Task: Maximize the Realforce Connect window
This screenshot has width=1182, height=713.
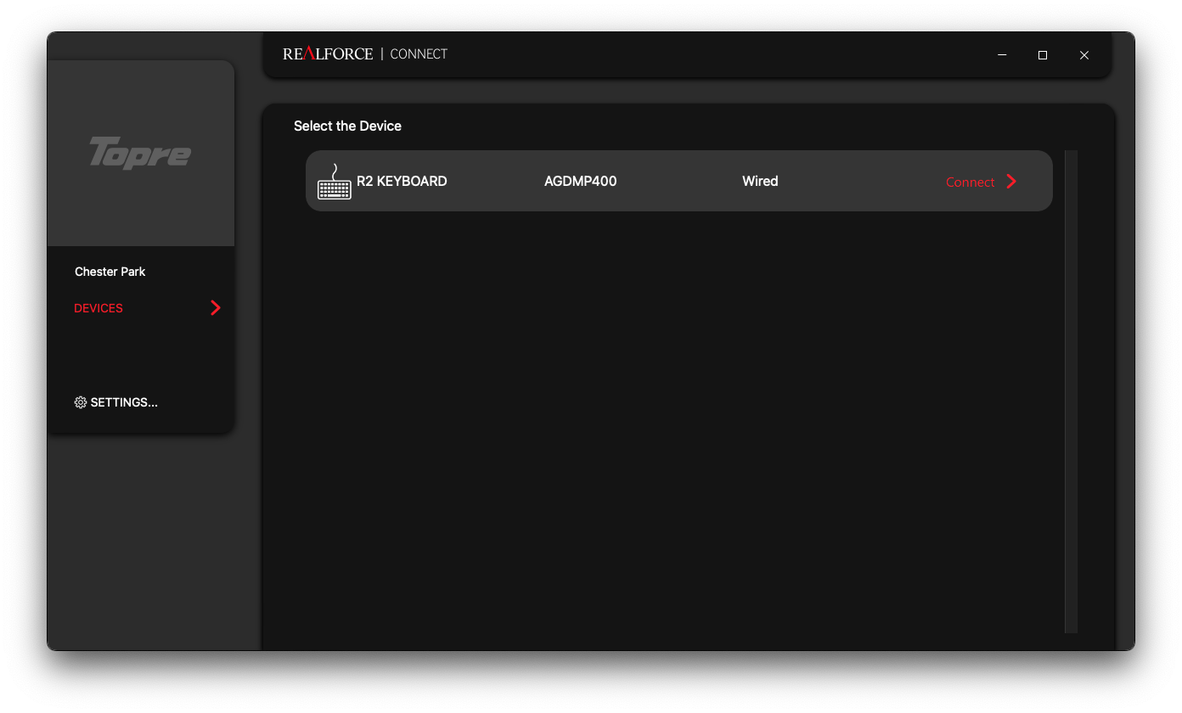Action: click(1043, 54)
